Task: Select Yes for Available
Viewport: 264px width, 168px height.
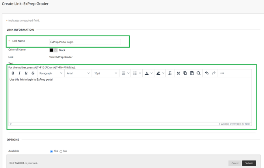Action: click(x=51, y=151)
